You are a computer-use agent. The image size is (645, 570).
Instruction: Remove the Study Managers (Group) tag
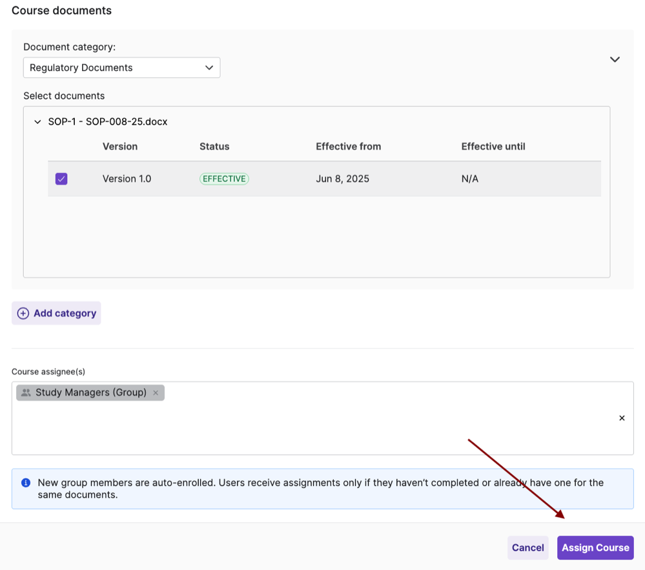tap(156, 392)
